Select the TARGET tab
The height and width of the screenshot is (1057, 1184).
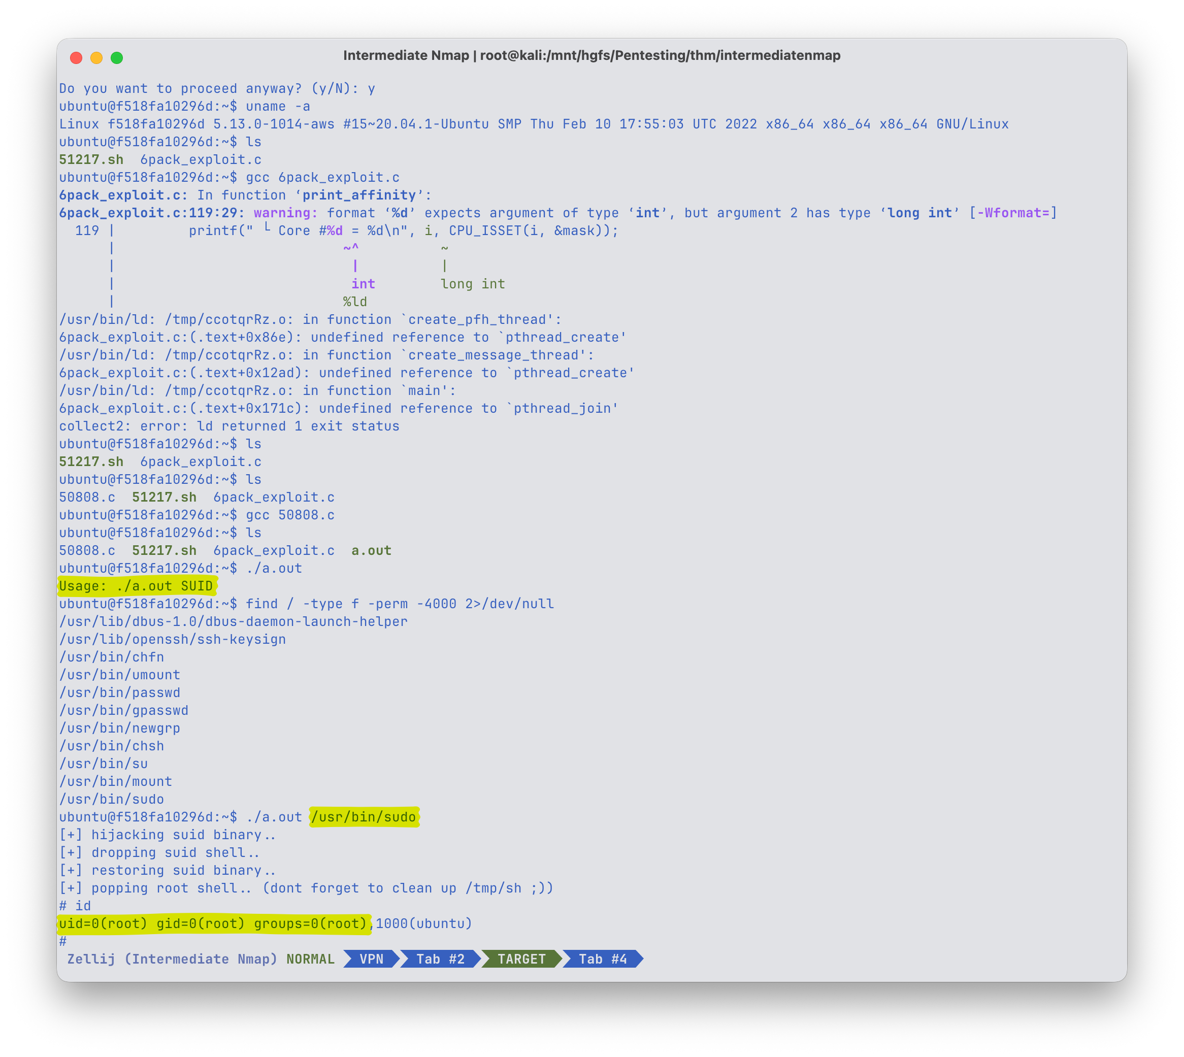(521, 959)
